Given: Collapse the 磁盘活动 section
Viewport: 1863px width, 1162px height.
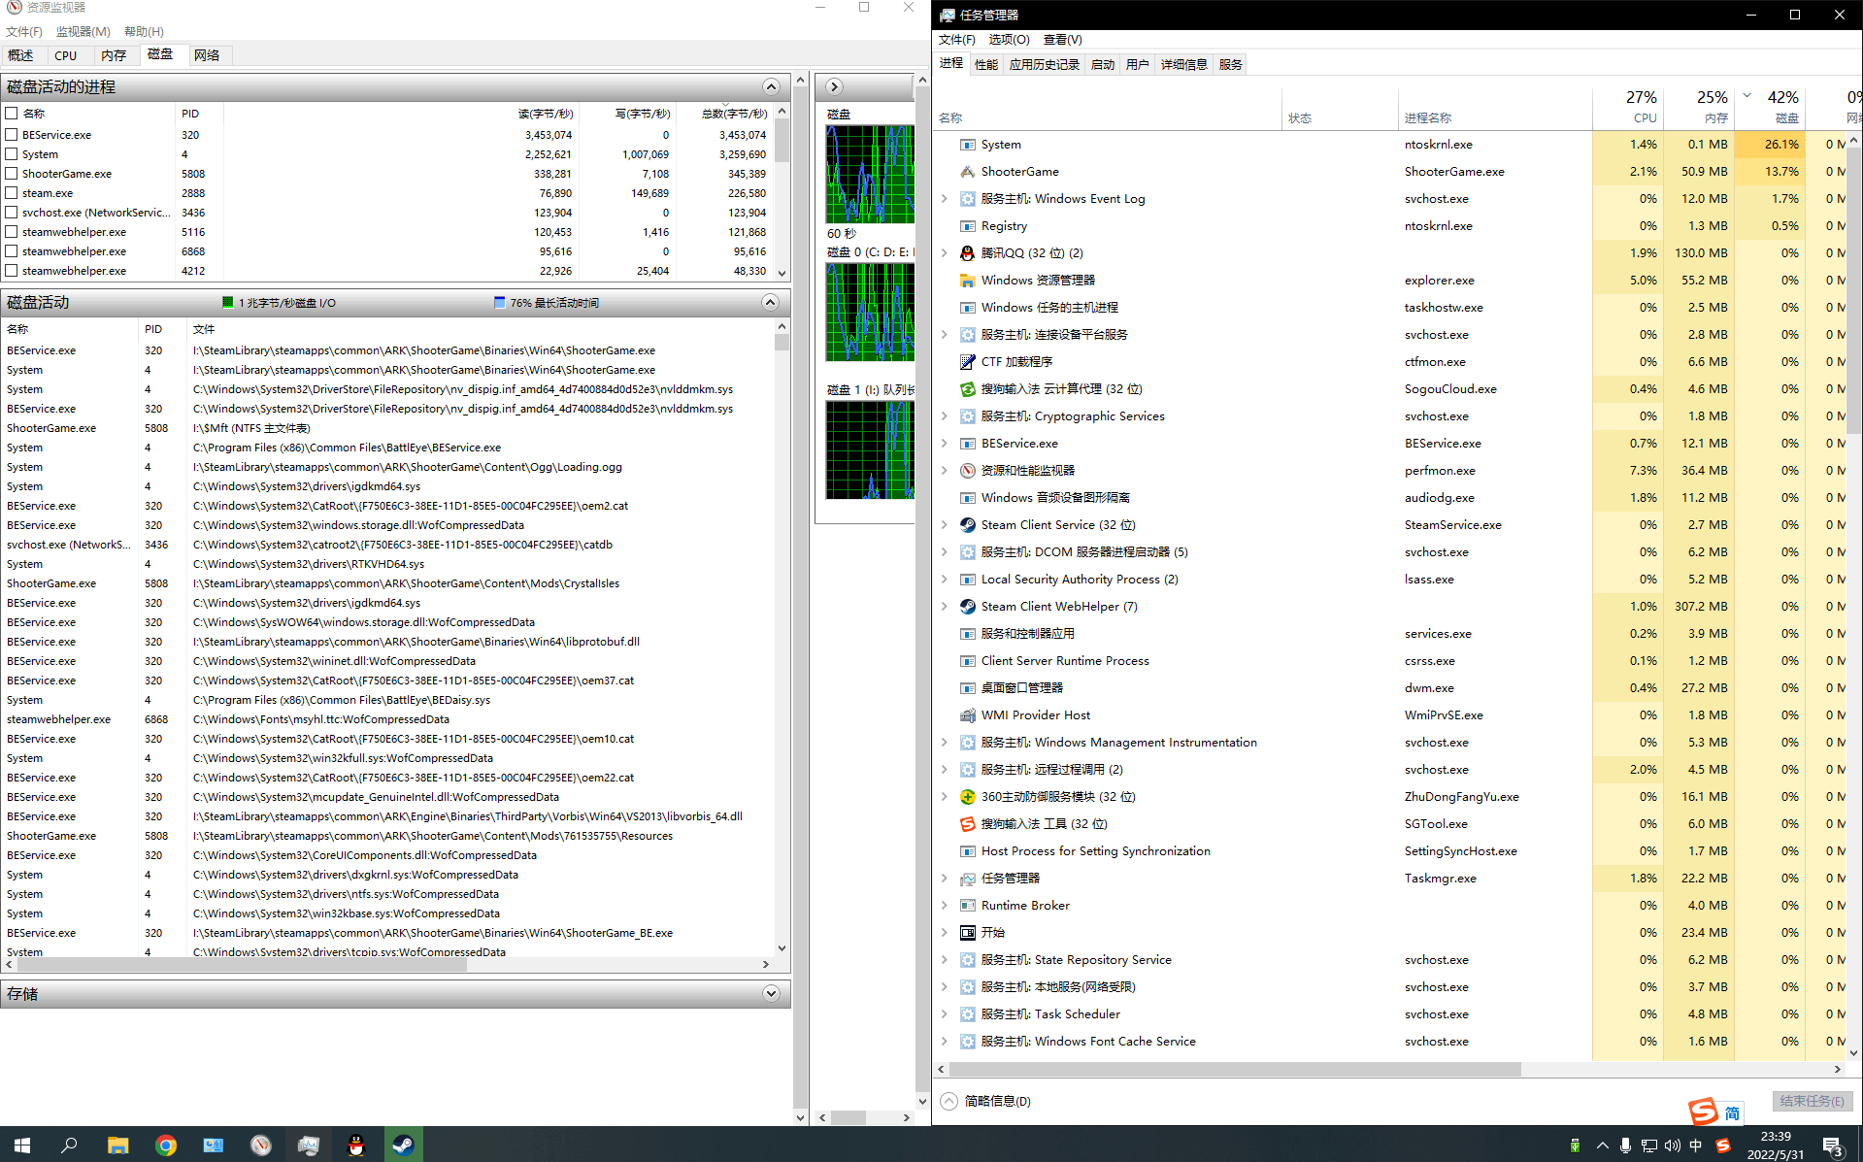Looking at the screenshot, I should [771, 302].
